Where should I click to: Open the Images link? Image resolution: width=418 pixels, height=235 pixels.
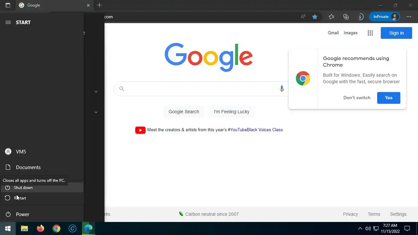pos(350,33)
